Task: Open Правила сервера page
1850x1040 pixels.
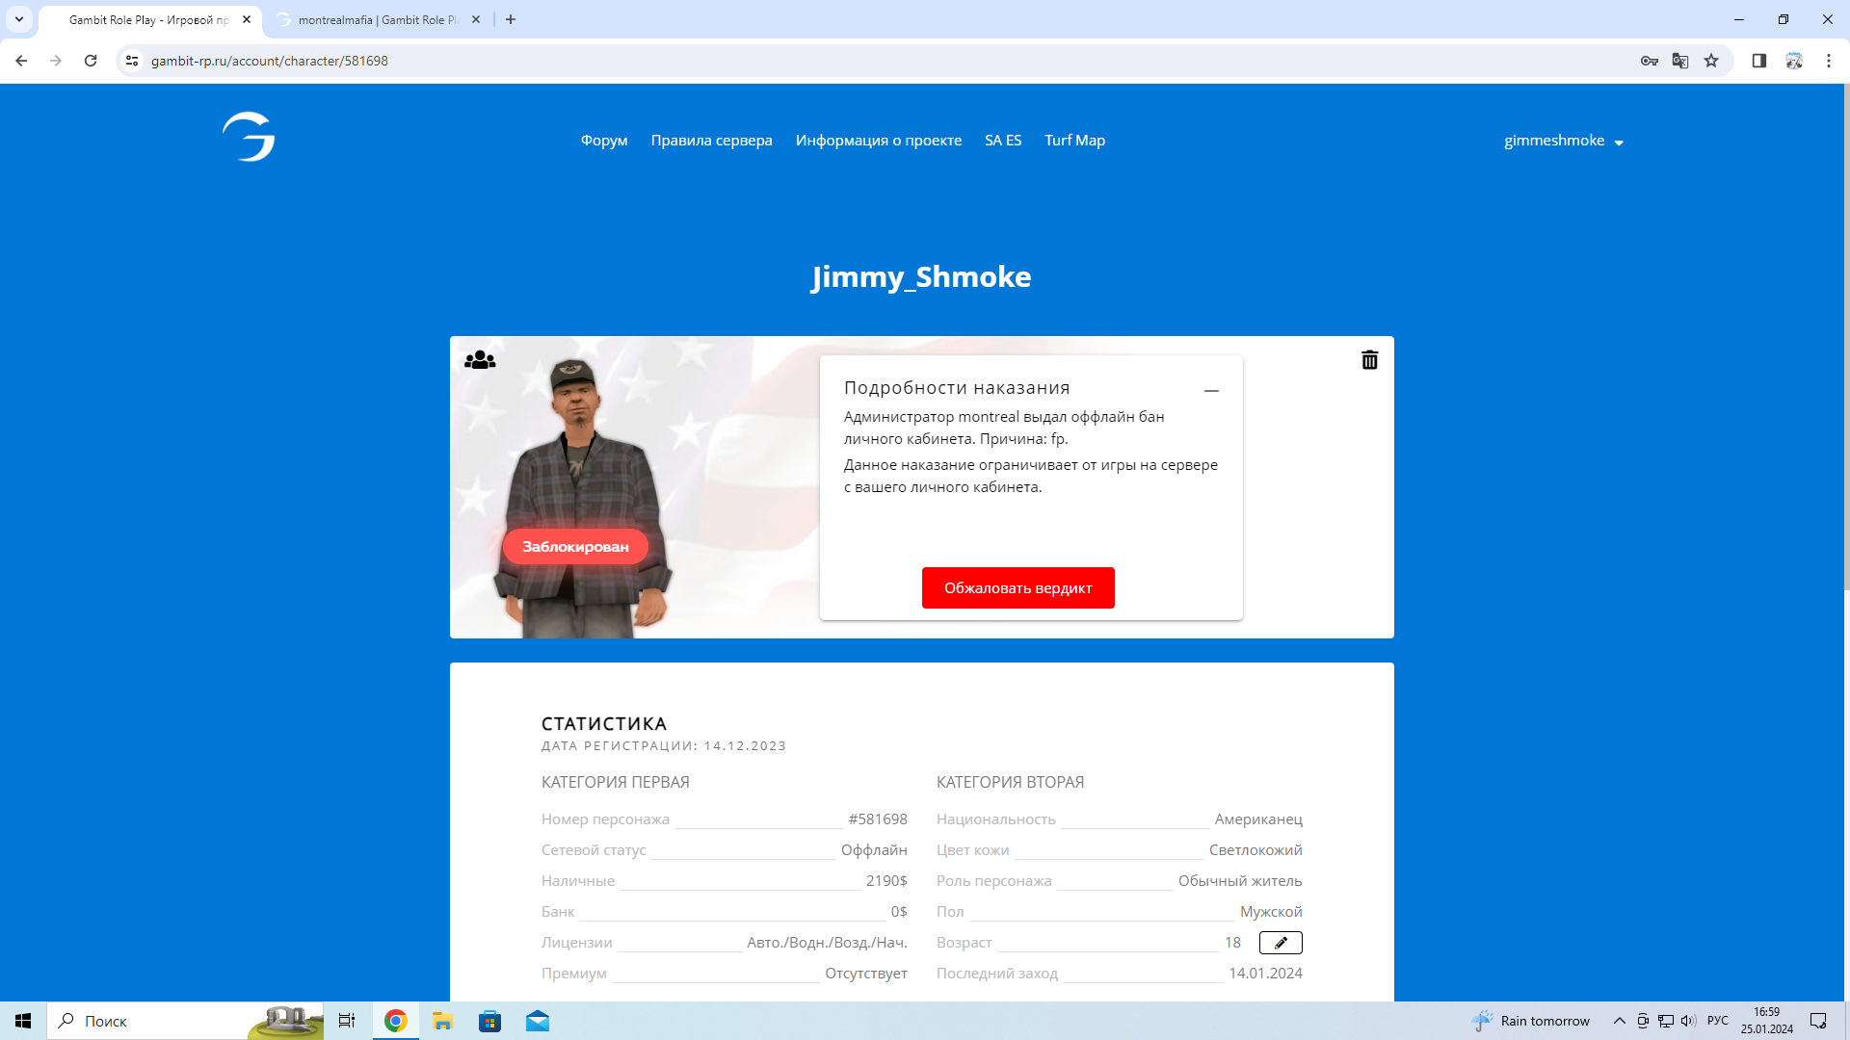Action: click(x=711, y=141)
